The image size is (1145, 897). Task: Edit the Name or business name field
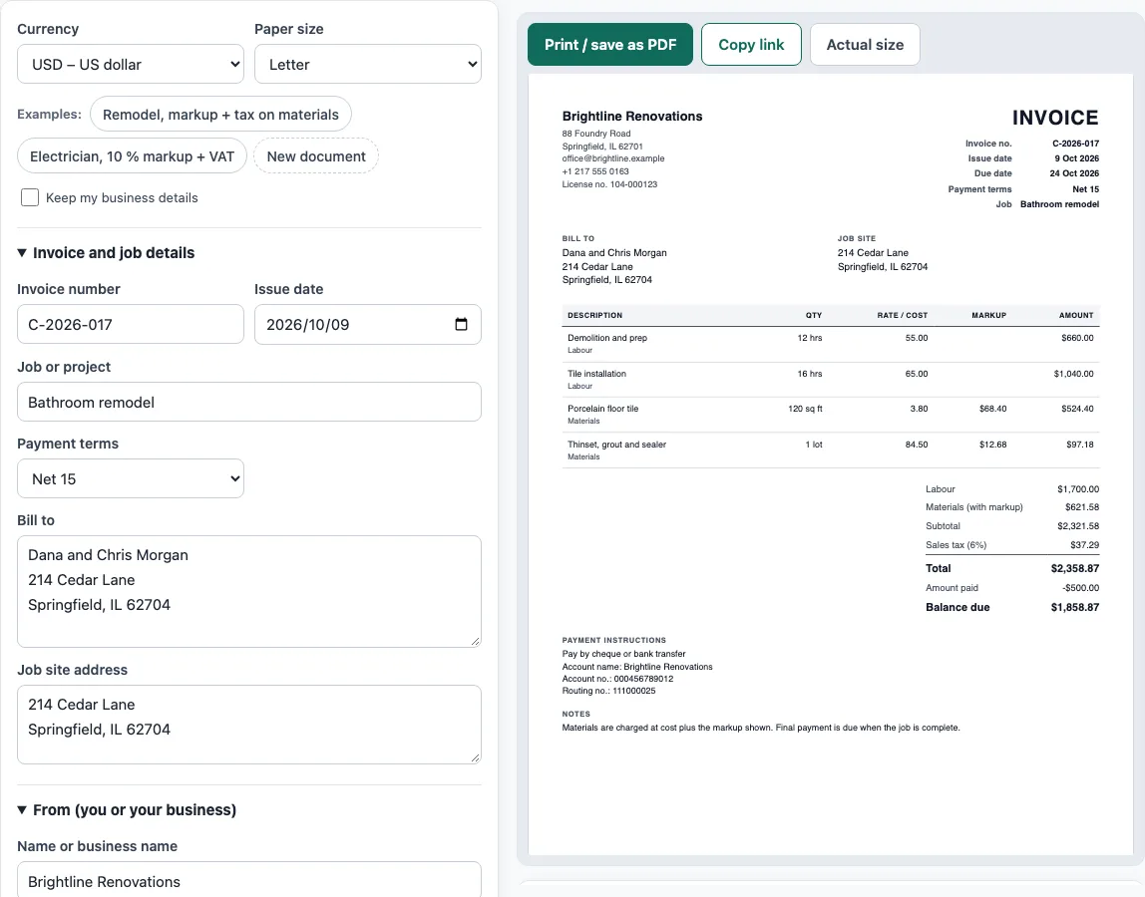(249, 880)
